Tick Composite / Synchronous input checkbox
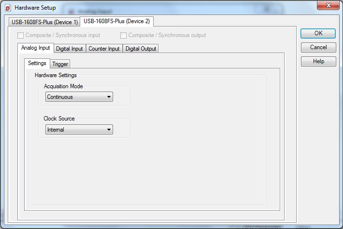The image size is (343, 229). click(20, 35)
